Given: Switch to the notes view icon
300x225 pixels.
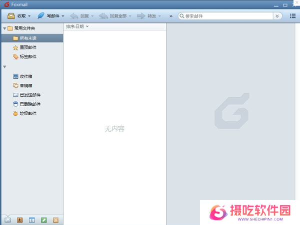Looking at the screenshot, I should tap(44, 220).
